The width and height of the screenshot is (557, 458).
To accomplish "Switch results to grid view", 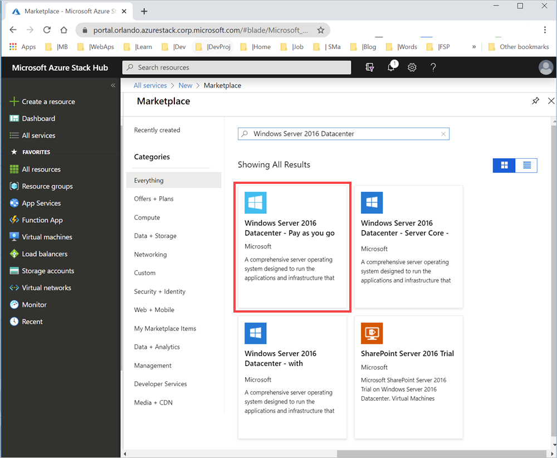I will (x=504, y=165).
